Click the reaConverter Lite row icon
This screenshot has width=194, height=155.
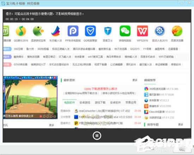(x=76, y=111)
